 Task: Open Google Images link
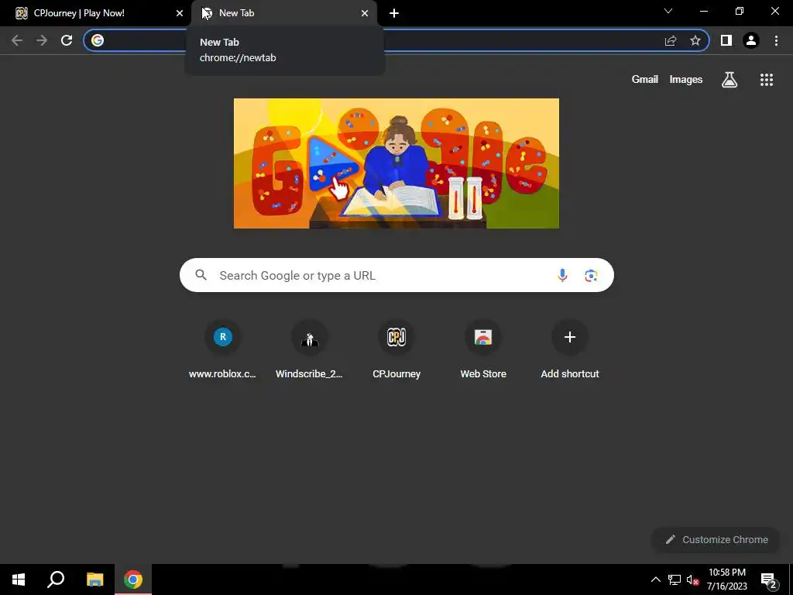(686, 80)
